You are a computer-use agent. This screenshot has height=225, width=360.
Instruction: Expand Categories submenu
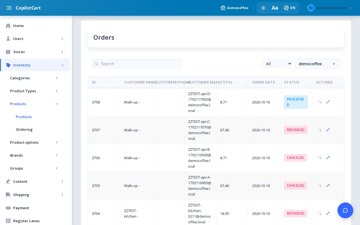35,78
